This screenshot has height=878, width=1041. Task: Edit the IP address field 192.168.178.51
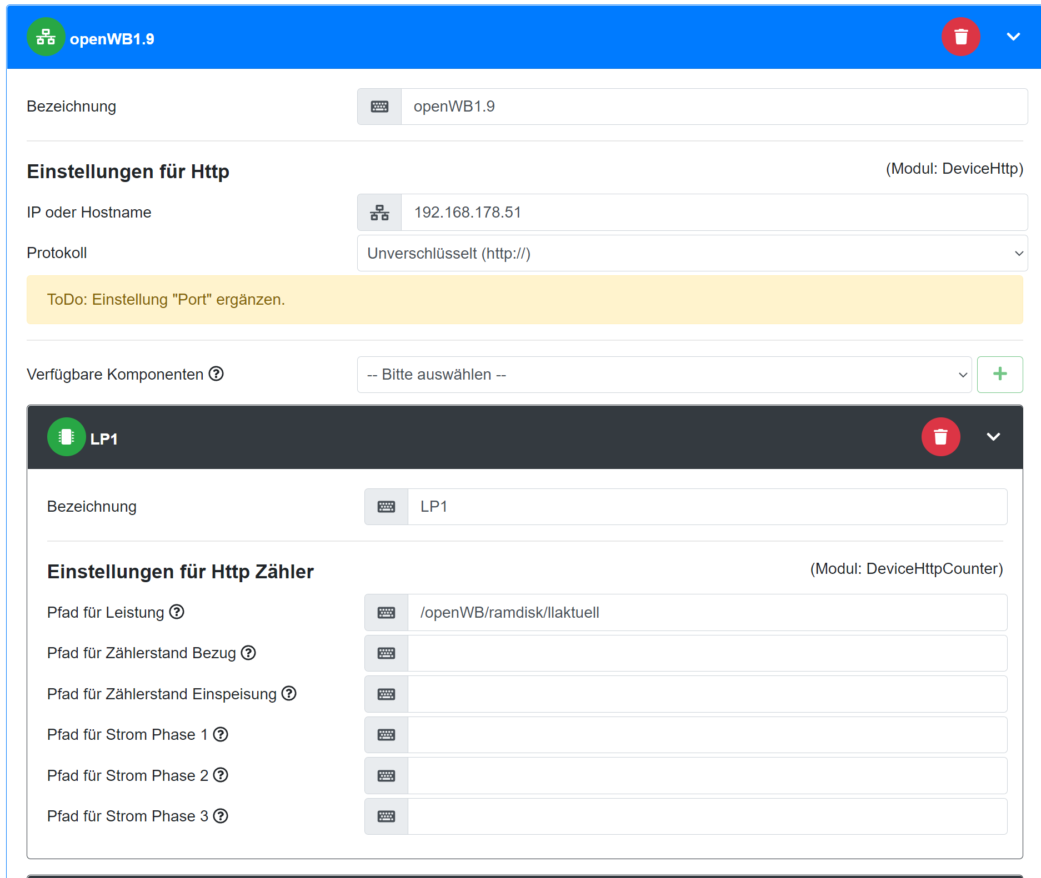coord(714,213)
